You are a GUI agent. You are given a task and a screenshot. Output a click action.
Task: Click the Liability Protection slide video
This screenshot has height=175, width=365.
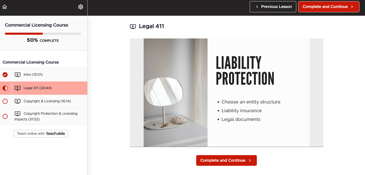(226, 93)
